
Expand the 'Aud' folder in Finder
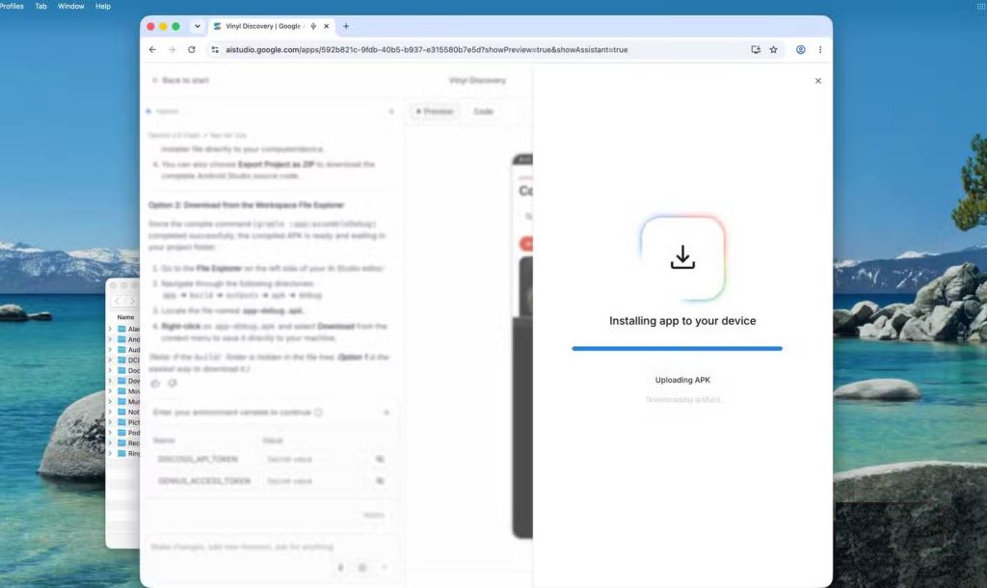tap(110, 349)
